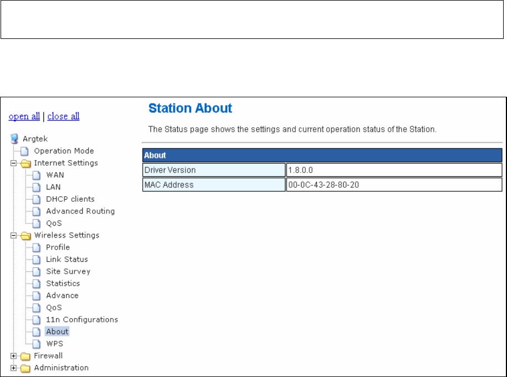Open the WPS page
The width and height of the screenshot is (507, 377).
coord(54,344)
